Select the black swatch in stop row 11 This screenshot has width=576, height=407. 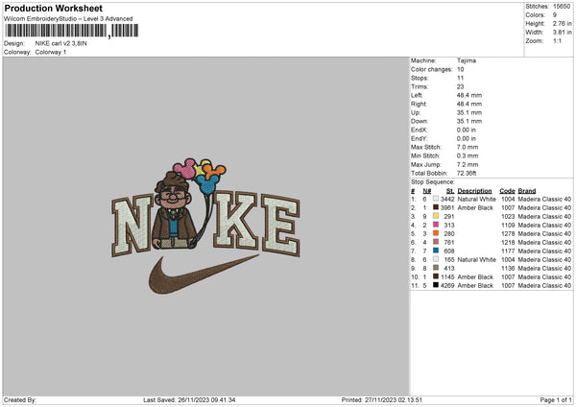pyautogui.click(x=436, y=285)
